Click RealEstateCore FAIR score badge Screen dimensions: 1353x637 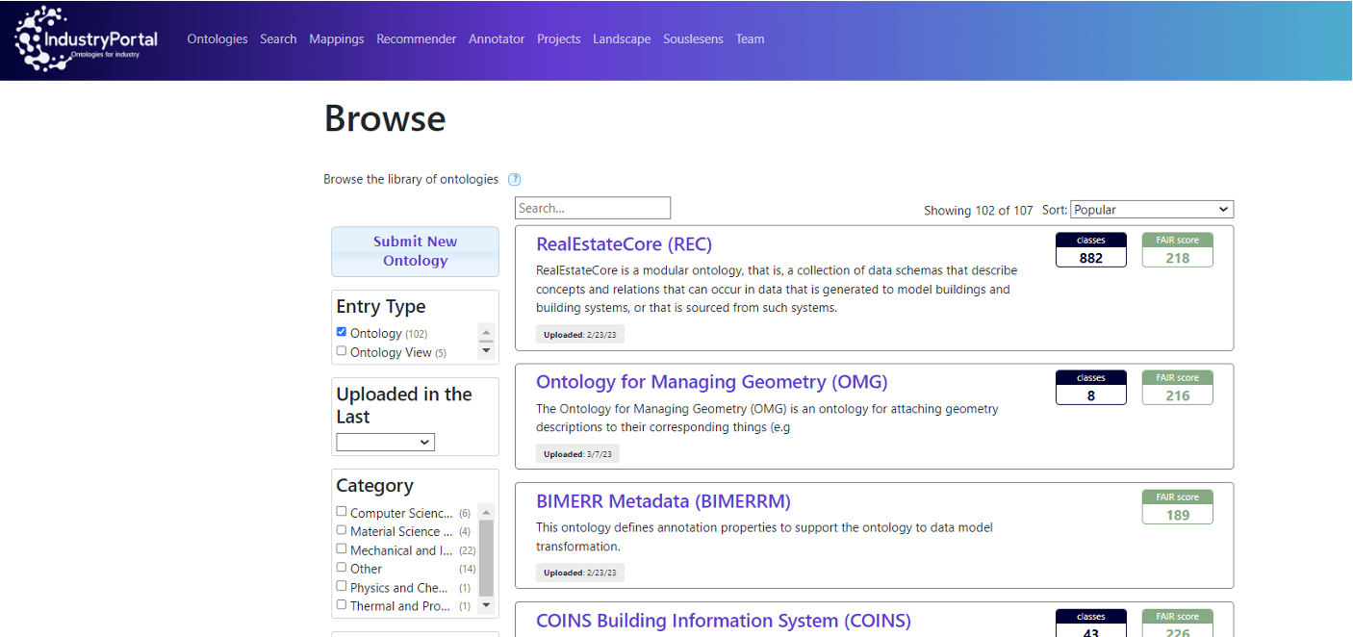pos(1177,250)
